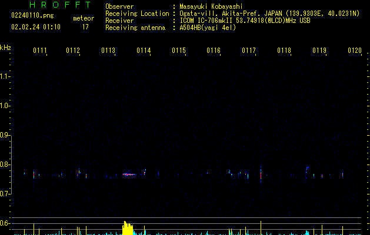Click the long horizontal echo before 0114
Viewport: 370px width, 235px height.
[x=129, y=174]
